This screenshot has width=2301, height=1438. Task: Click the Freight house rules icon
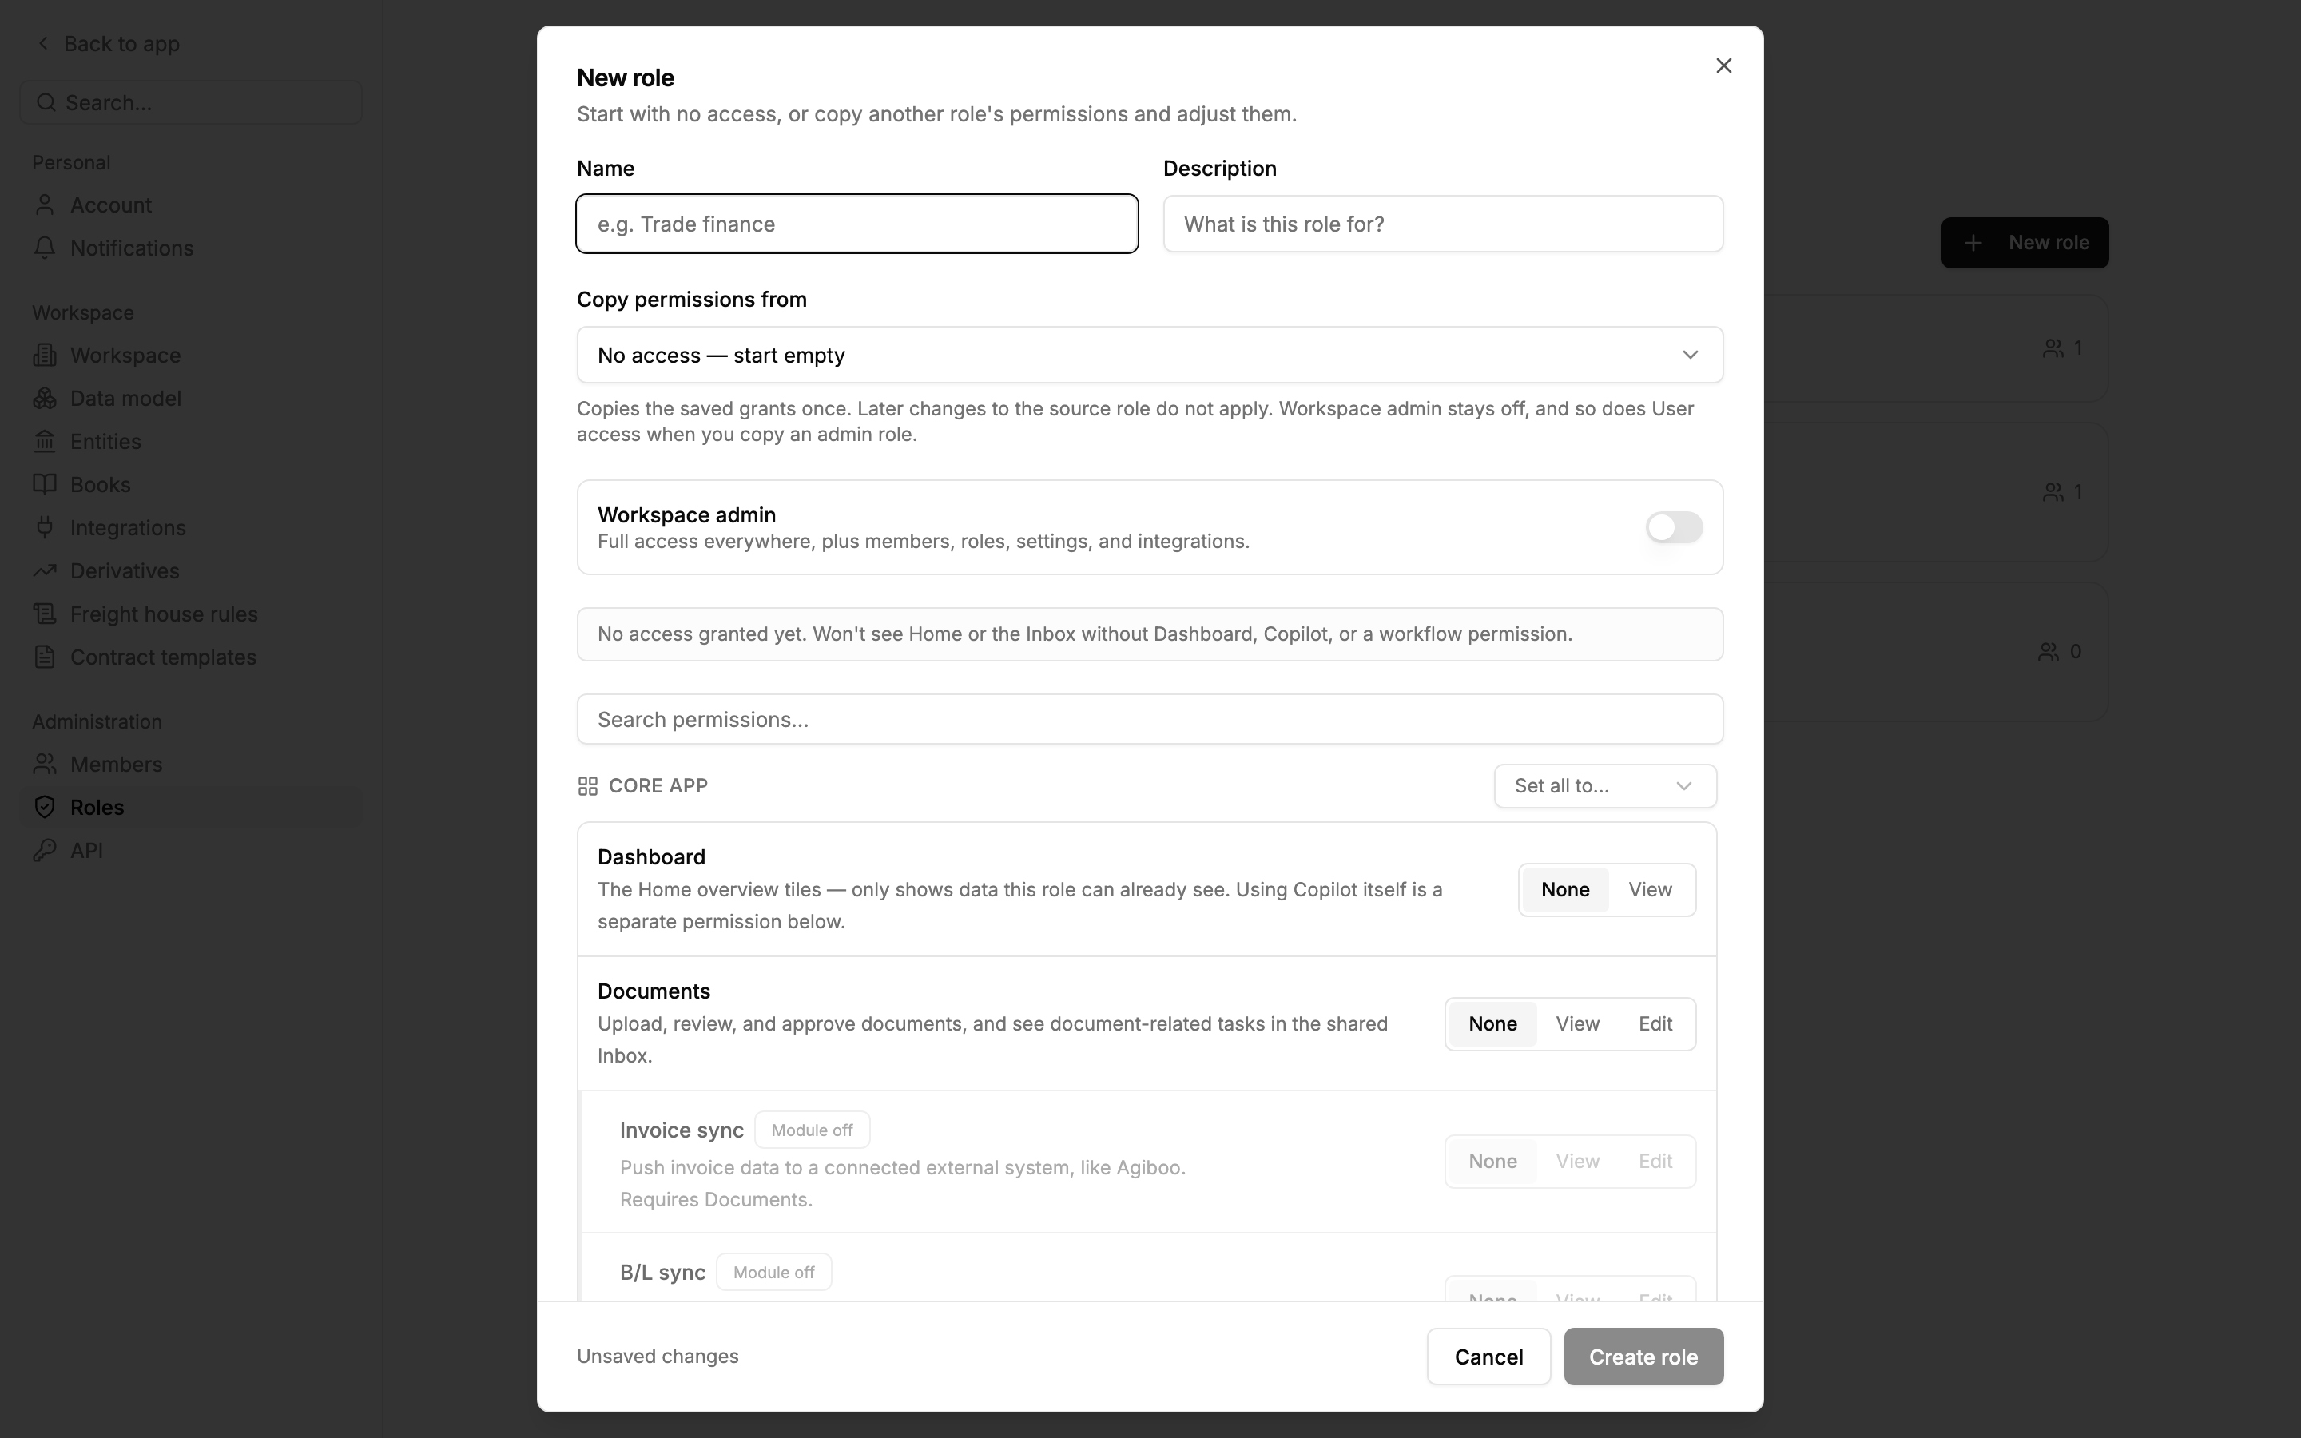point(45,614)
